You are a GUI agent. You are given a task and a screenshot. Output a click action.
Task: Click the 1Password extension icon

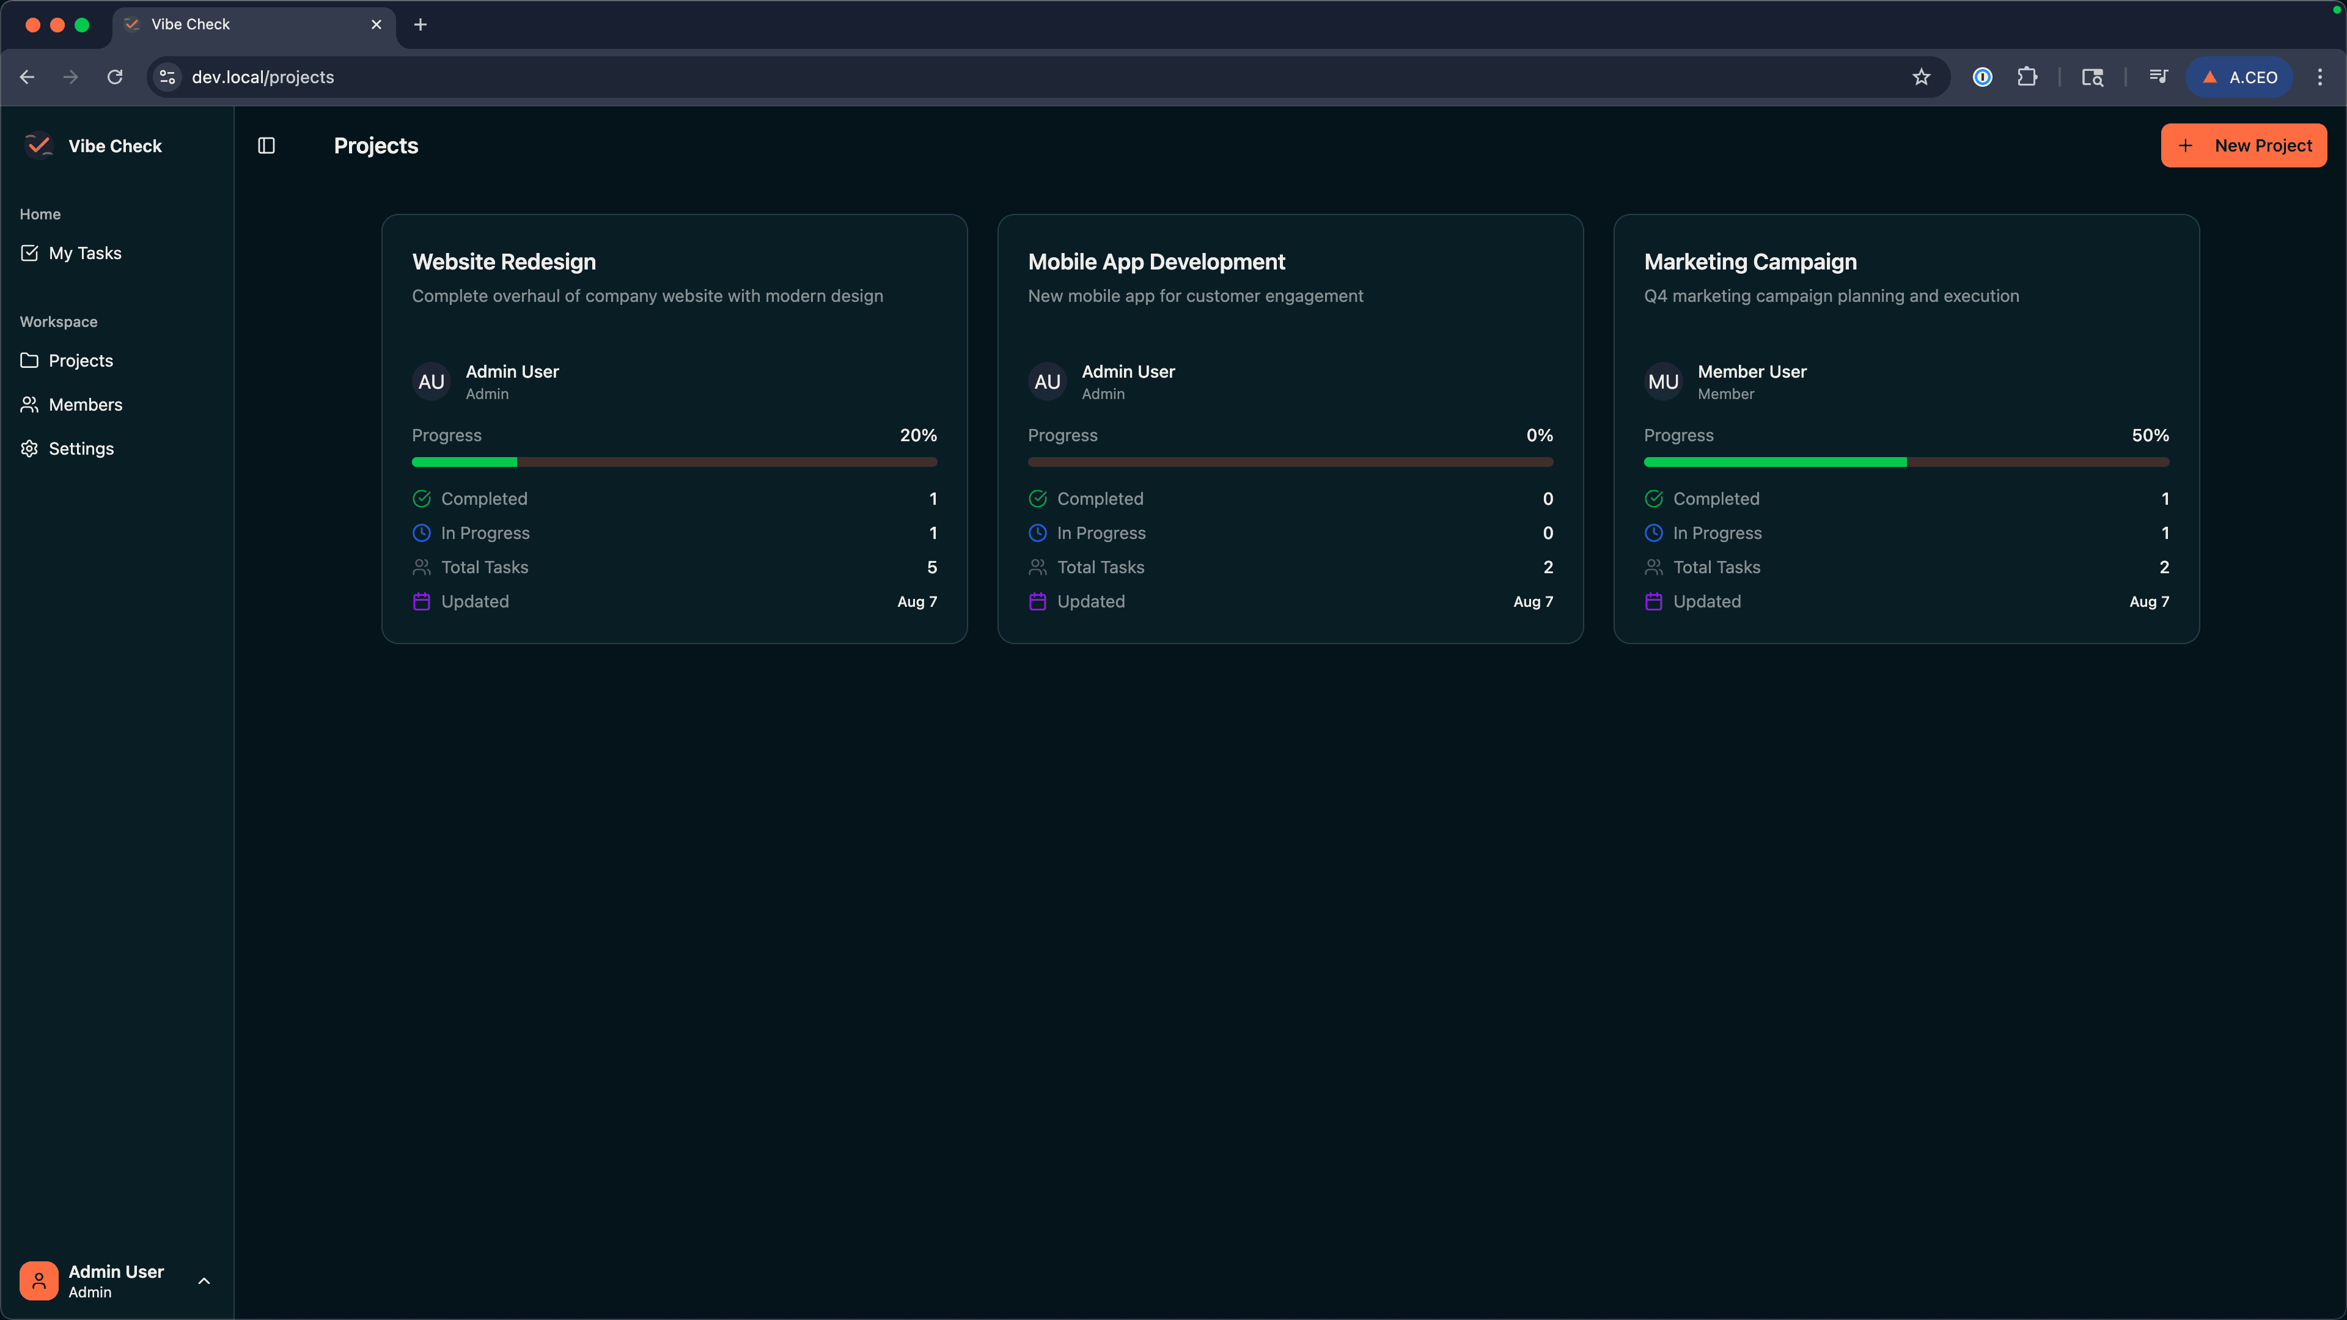coord(1982,78)
